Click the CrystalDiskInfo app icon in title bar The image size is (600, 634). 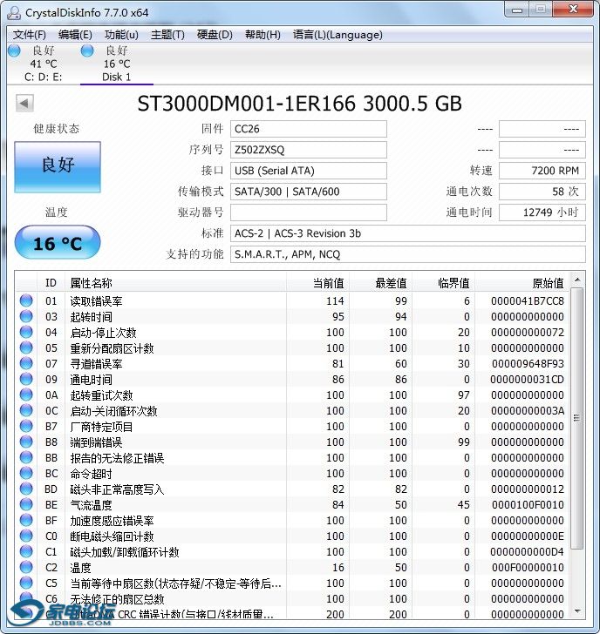(14, 12)
